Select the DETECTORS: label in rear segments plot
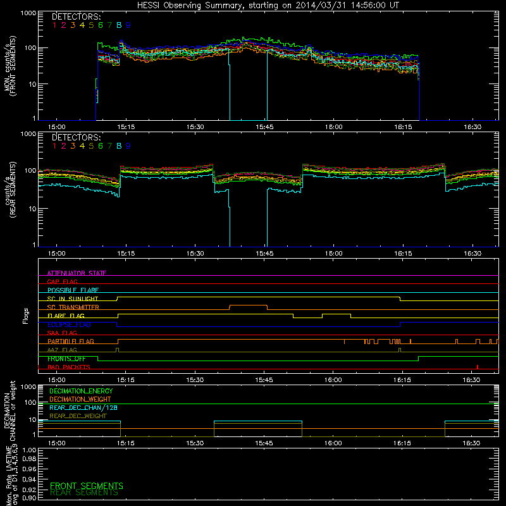The height and width of the screenshot is (506, 506). pyautogui.click(x=76, y=138)
